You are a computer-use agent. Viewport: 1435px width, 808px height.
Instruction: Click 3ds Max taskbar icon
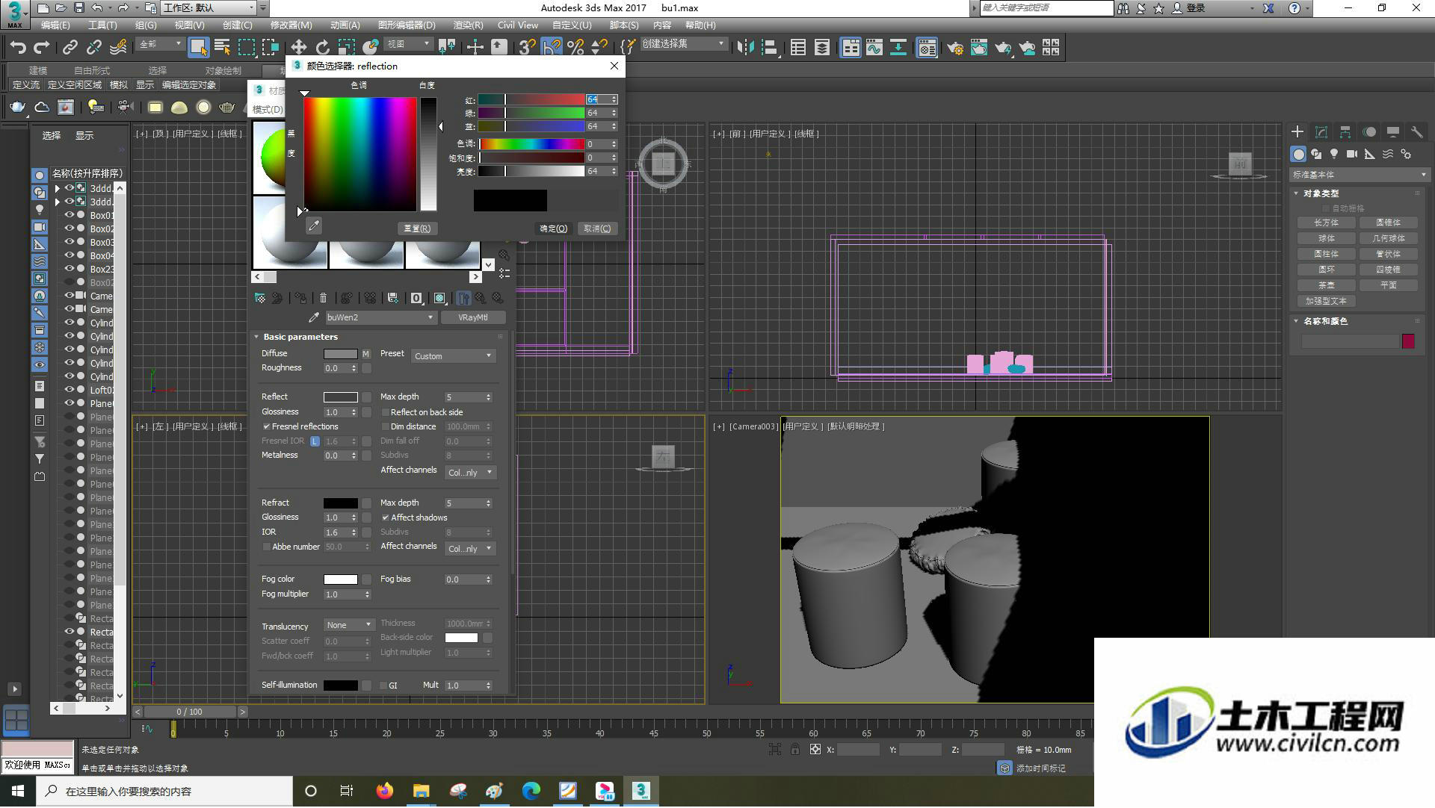point(641,791)
